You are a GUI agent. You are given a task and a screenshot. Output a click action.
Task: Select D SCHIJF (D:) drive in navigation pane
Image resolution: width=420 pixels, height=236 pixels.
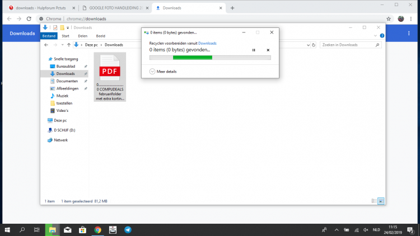[64, 130]
